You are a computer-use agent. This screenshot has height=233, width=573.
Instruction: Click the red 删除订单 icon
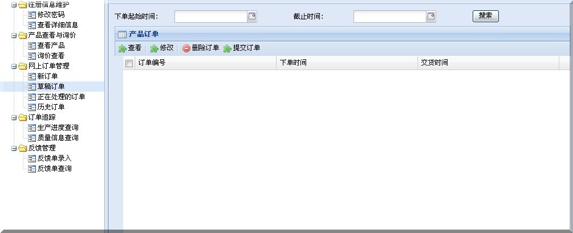(186, 48)
